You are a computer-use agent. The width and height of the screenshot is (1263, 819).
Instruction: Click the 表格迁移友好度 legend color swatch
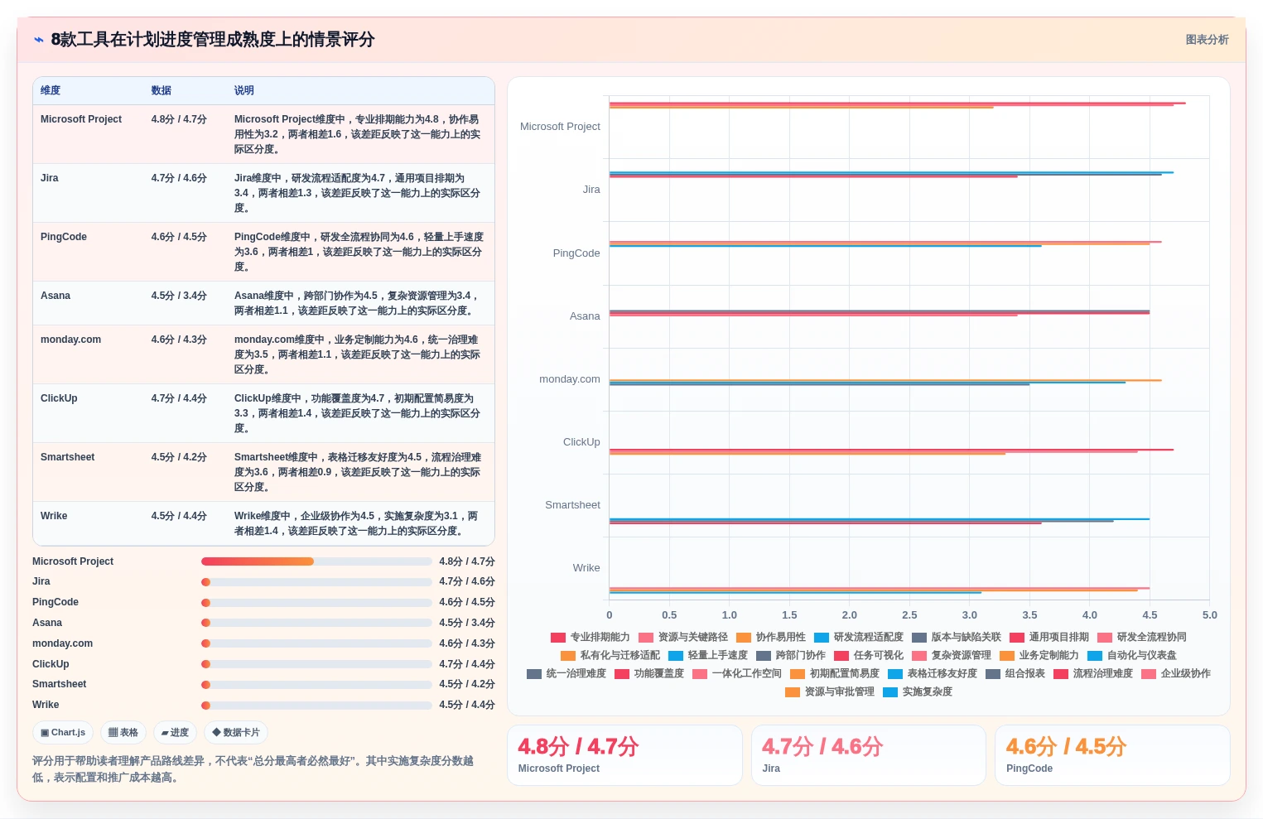894,674
